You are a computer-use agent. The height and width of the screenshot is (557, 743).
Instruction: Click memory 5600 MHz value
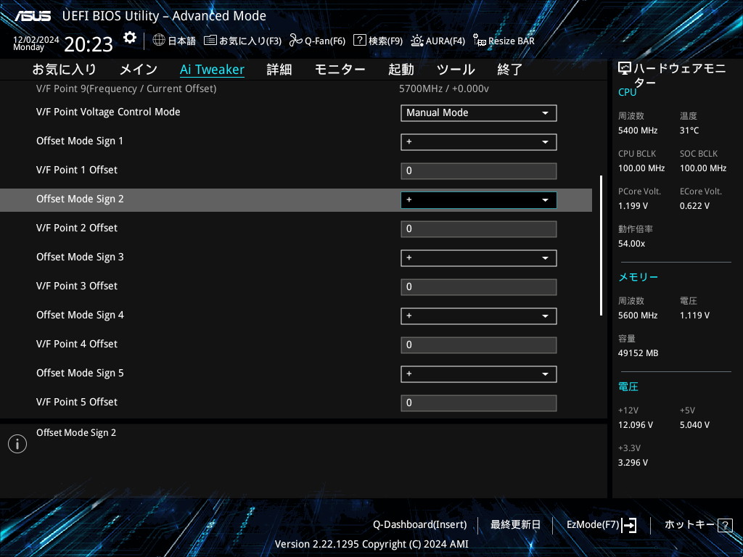[638, 315]
